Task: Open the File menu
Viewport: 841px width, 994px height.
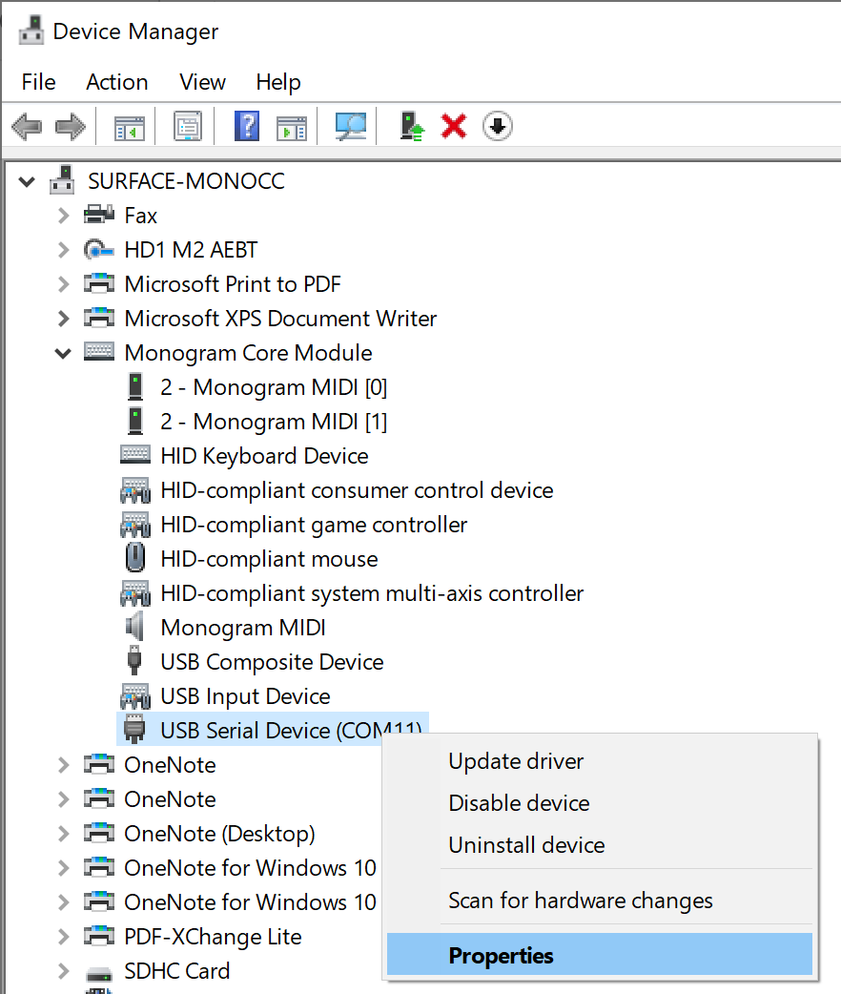Action: (x=39, y=82)
